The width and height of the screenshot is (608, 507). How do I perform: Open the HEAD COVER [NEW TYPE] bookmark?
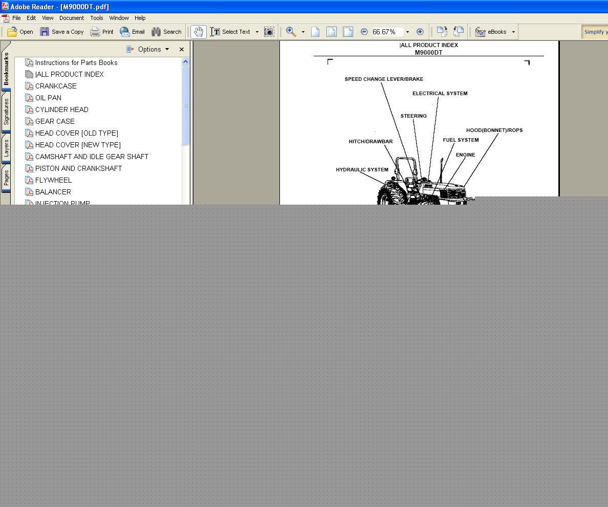point(78,145)
